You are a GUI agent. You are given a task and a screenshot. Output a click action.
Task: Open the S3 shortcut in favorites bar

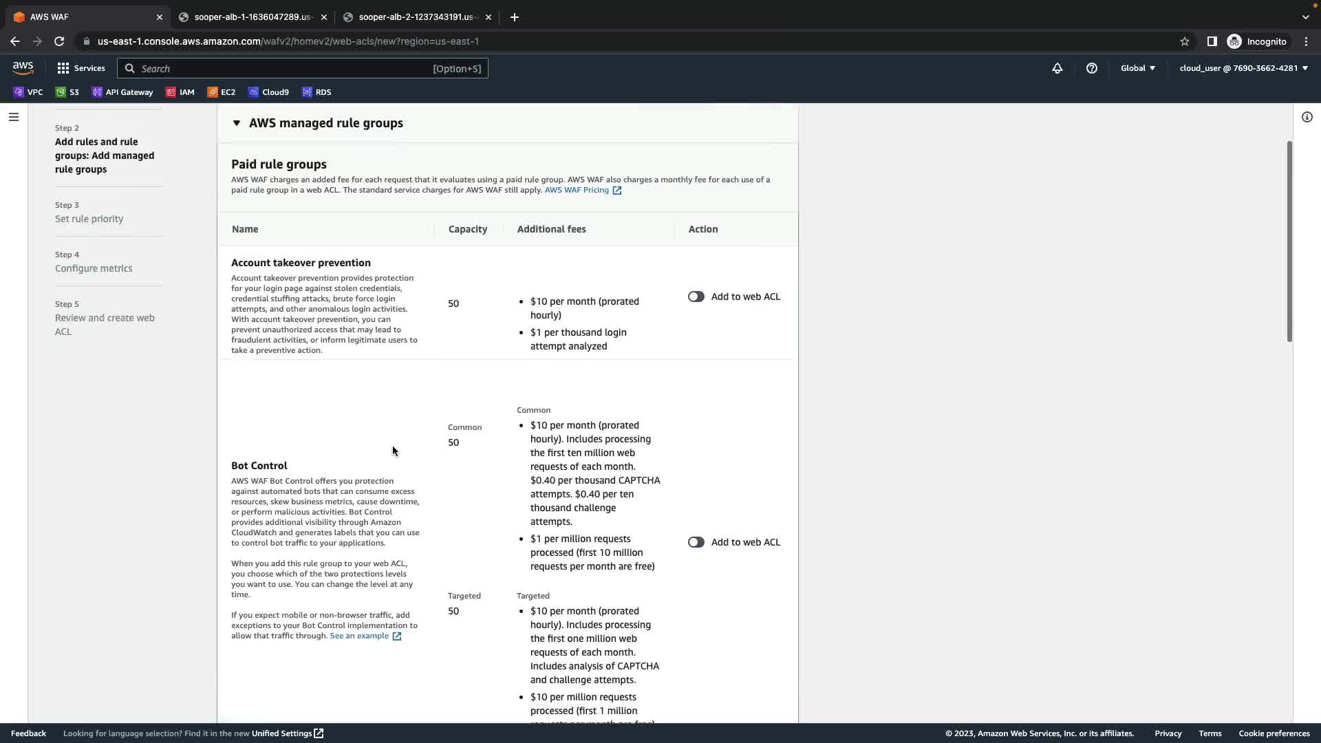(67, 92)
